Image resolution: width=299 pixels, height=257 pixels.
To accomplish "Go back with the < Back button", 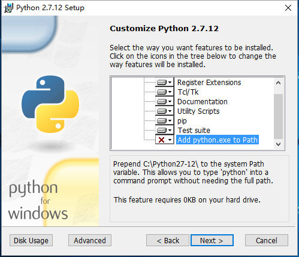I will pos(168,240).
